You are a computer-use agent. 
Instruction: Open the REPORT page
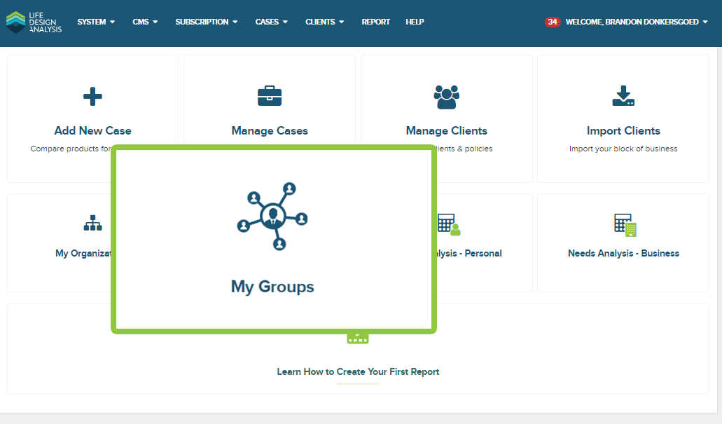(375, 22)
